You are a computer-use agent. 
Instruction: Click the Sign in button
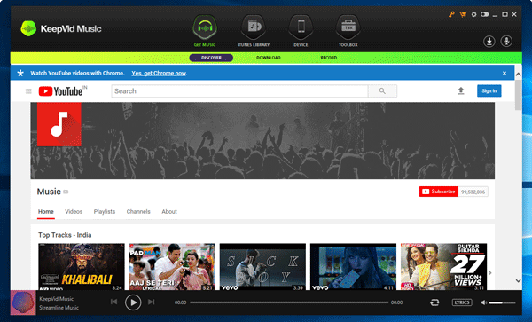(489, 90)
